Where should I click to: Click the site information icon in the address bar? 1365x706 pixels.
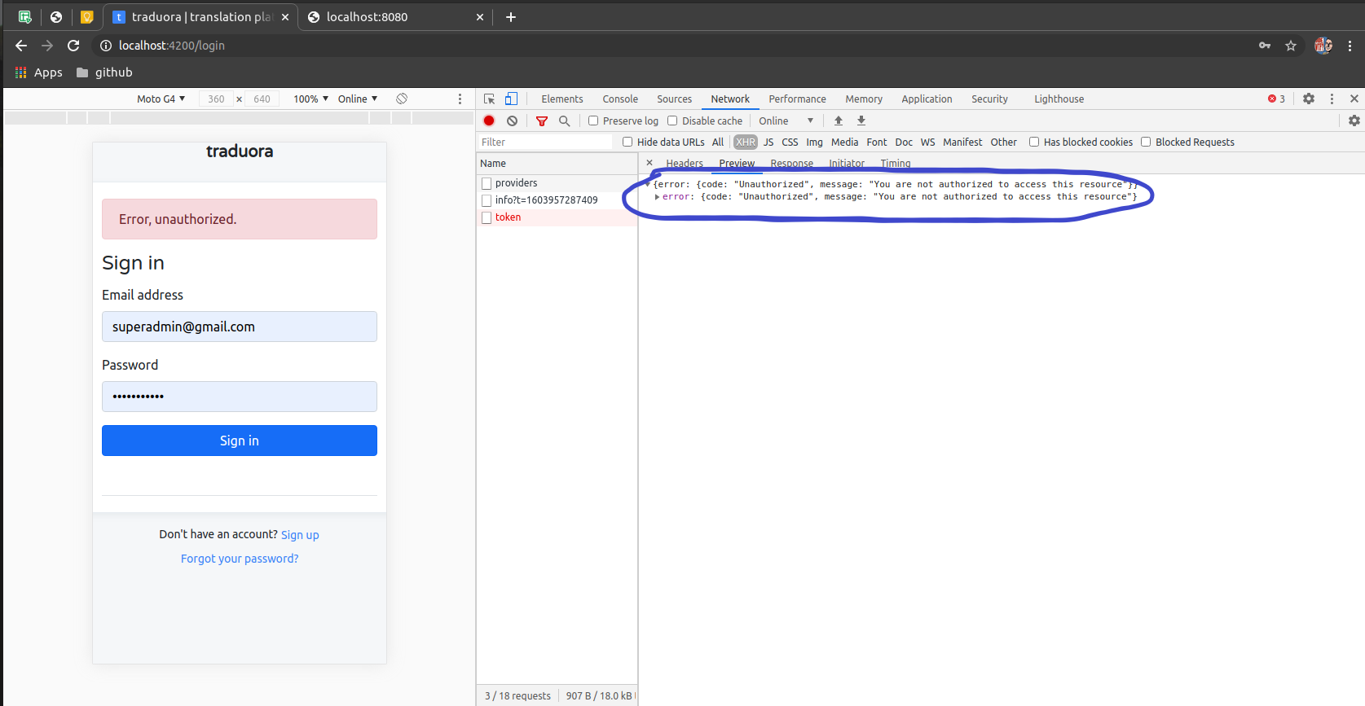click(x=106, y=46)
